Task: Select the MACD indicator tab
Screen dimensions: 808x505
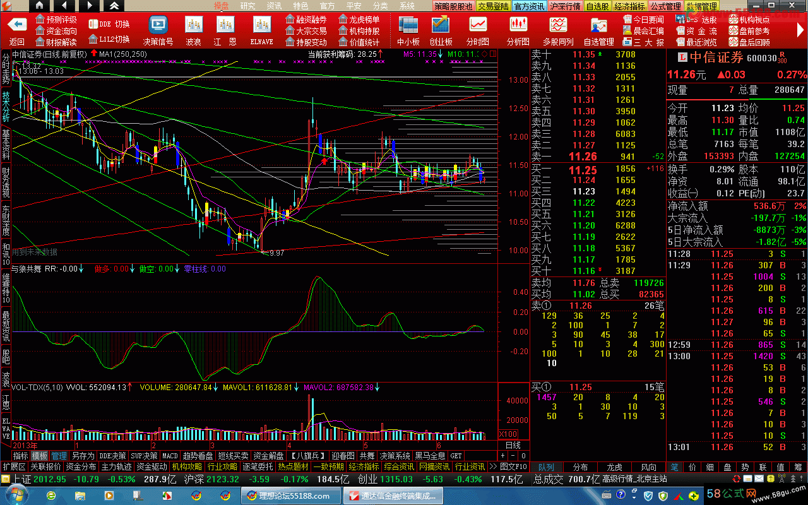Action: pos(170,455)
